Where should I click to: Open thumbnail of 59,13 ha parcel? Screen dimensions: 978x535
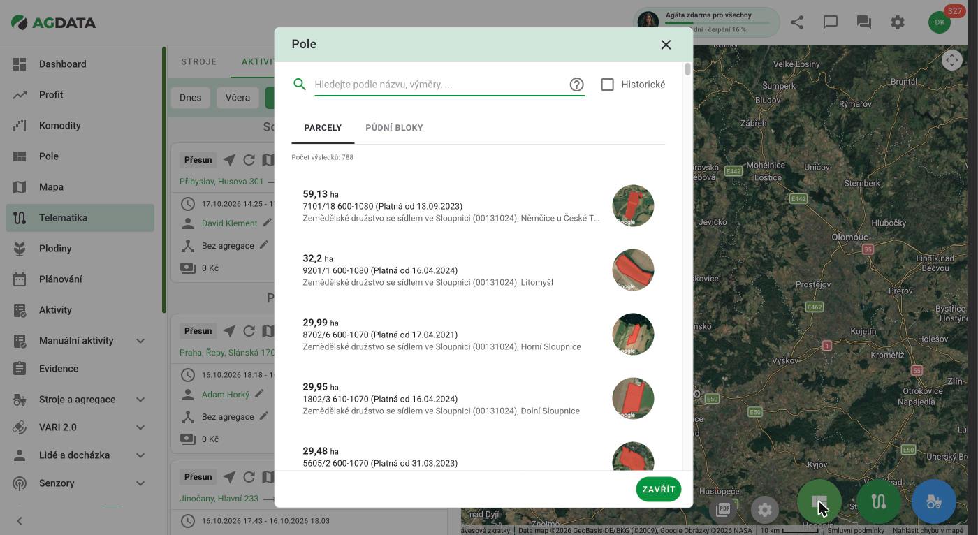point(633,206)
